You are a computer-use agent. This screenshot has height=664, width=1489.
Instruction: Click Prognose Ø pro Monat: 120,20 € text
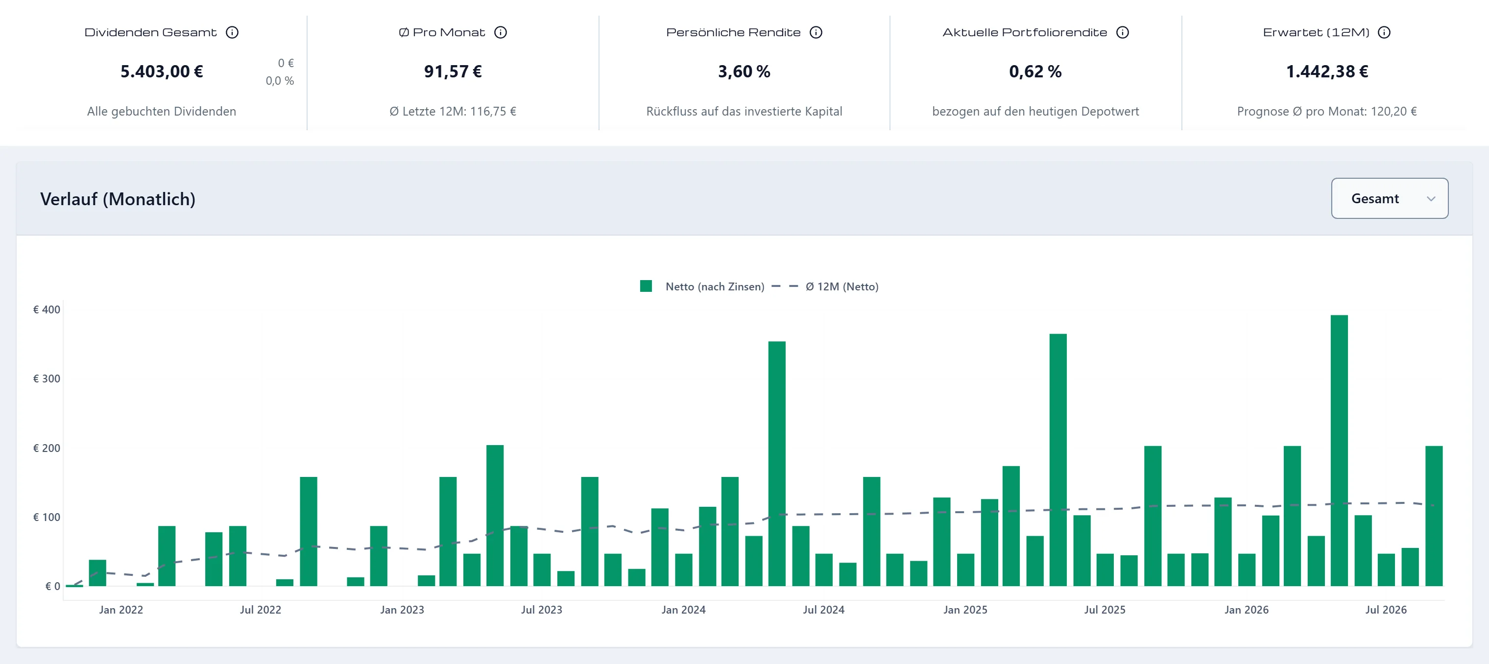coord(1326,112)
